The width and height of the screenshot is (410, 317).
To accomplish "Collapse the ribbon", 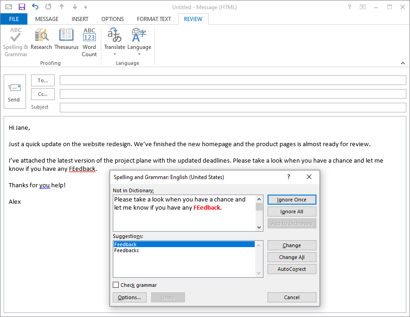I will [403, 63].
